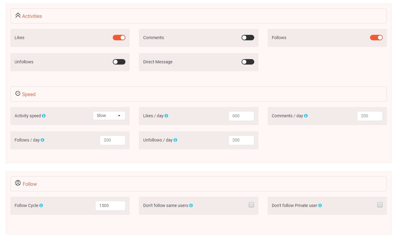Click info icon beside Don't follow same users
The height and width of the screenshot is (240, 397).
(x=191, y=205)
